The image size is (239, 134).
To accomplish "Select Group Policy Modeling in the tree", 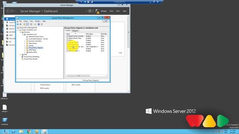I will point(31,57).
